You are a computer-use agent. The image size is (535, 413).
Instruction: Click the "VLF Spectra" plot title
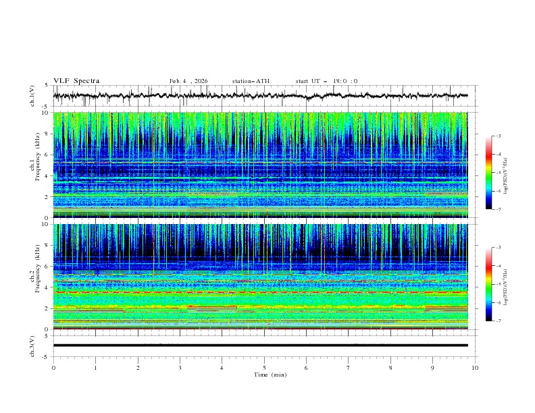[x=76, y=81]
